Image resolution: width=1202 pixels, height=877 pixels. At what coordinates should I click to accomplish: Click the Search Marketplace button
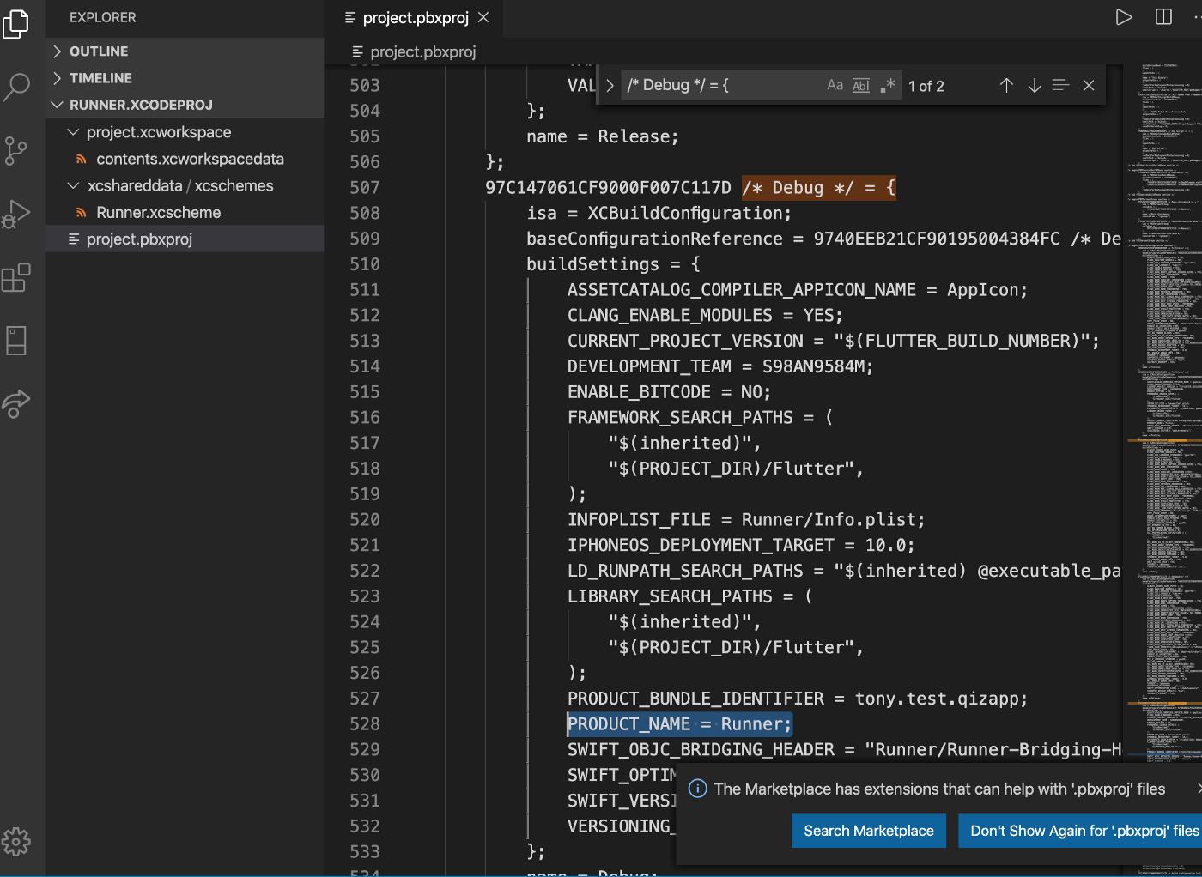(x=868, y=831)
